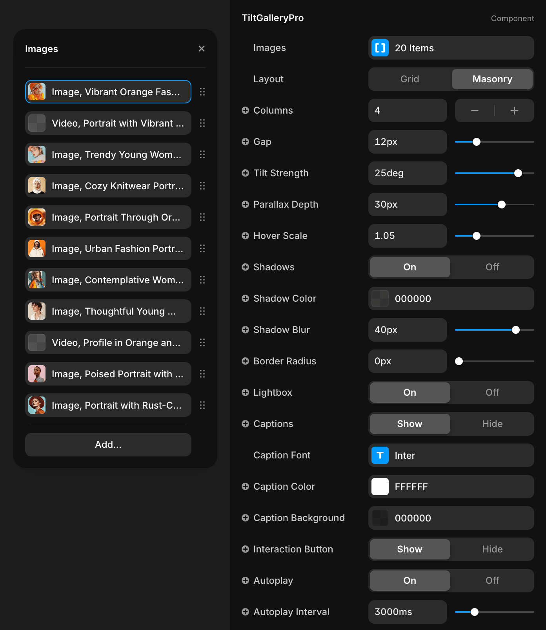Click the plus icon next to Tilt Strength
Image resolution: width=546 pixels, height=630 pixels.
[245, 173]
